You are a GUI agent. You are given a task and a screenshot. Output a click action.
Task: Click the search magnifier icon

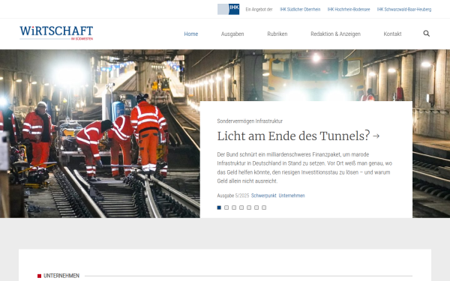click(426, 34)
